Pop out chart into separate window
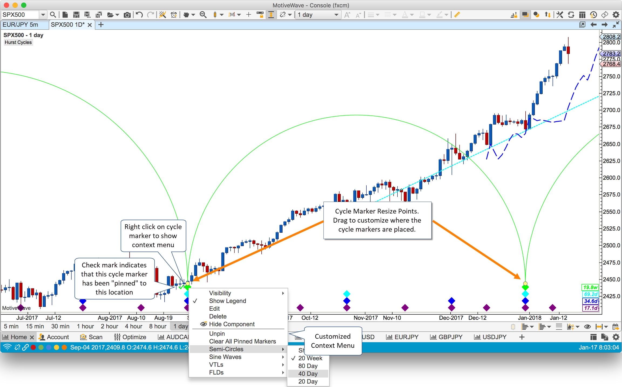The image size is (622, 387). [582, 25]
